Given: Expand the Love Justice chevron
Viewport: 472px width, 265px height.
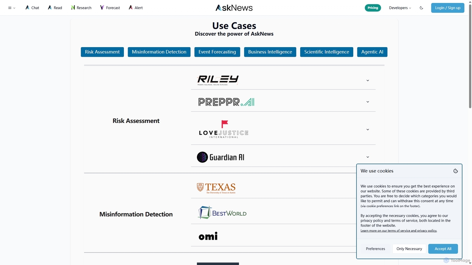Looking at the screenshot, I should pyautogui.click(x=368, y=130).
